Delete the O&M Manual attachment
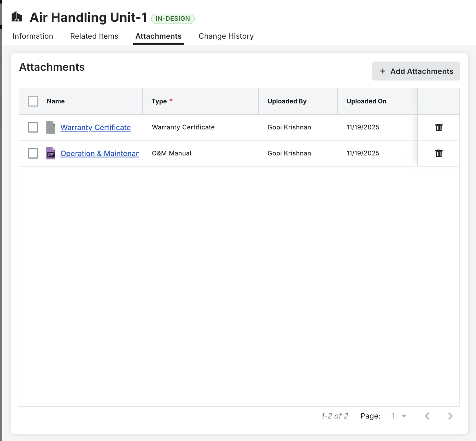This screenshot has height=441, width=476. coord(439,153)
